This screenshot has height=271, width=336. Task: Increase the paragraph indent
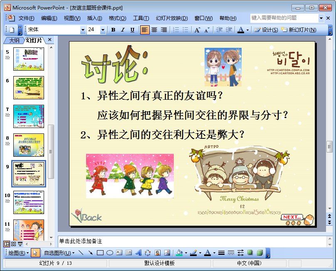pos(229,30)
